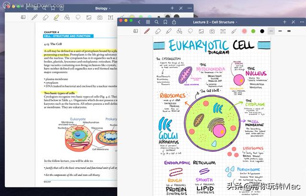Pick the pink pen color swatch
306x196 pixels.
[x=244, y=31]
